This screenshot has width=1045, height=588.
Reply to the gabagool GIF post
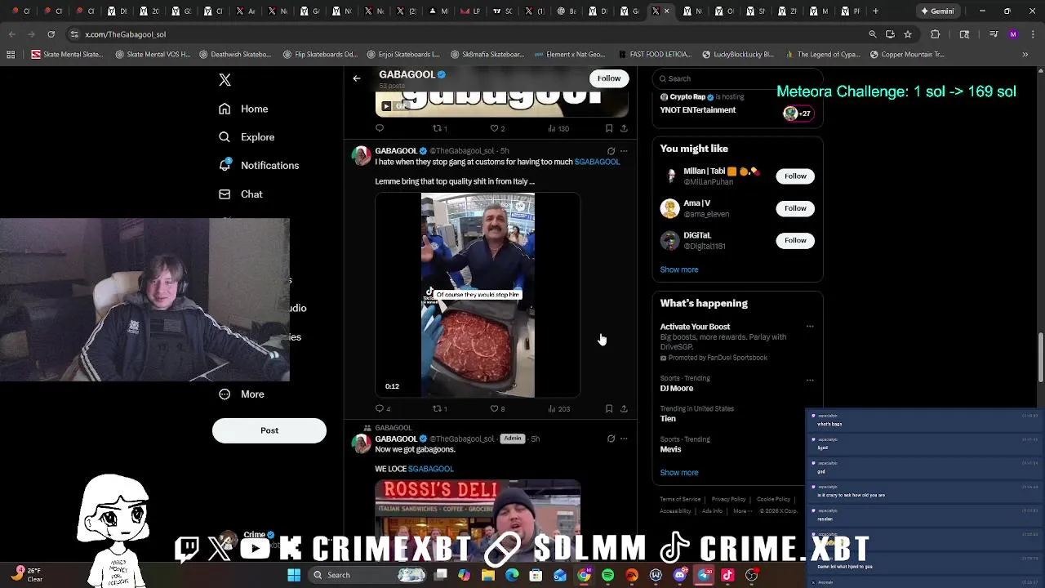pyautogui.click(x=380, y=128)
